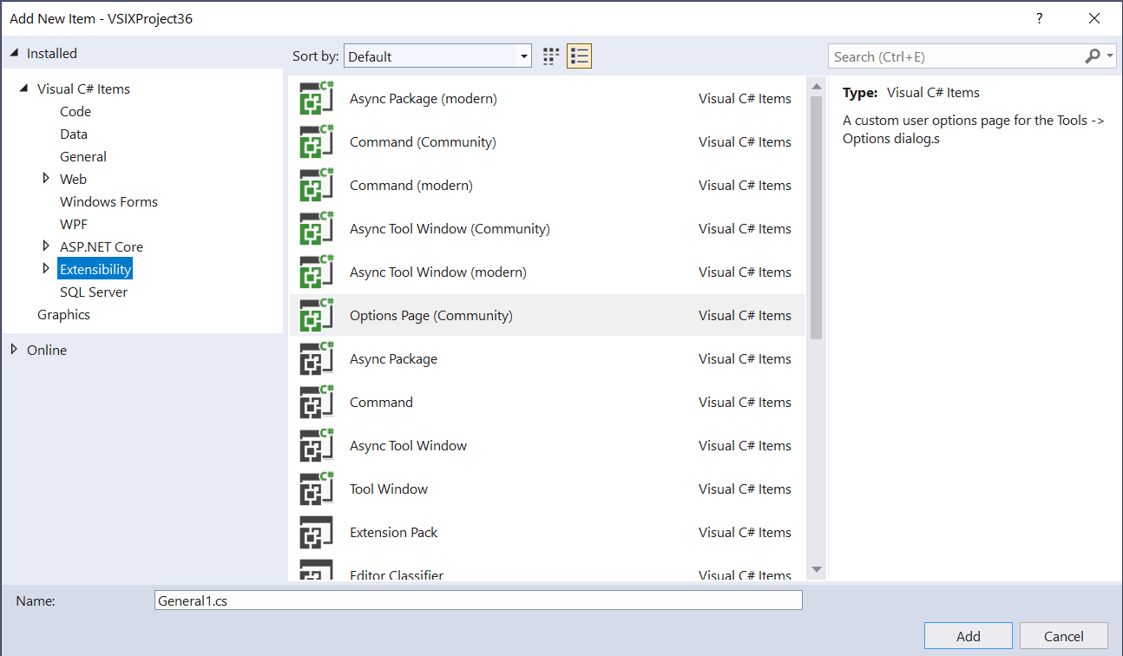
Task: Click the Command (Community) template icon
Action: (x=317, y=141)
